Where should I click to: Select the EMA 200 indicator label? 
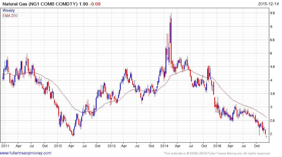[x=10, y=16]
